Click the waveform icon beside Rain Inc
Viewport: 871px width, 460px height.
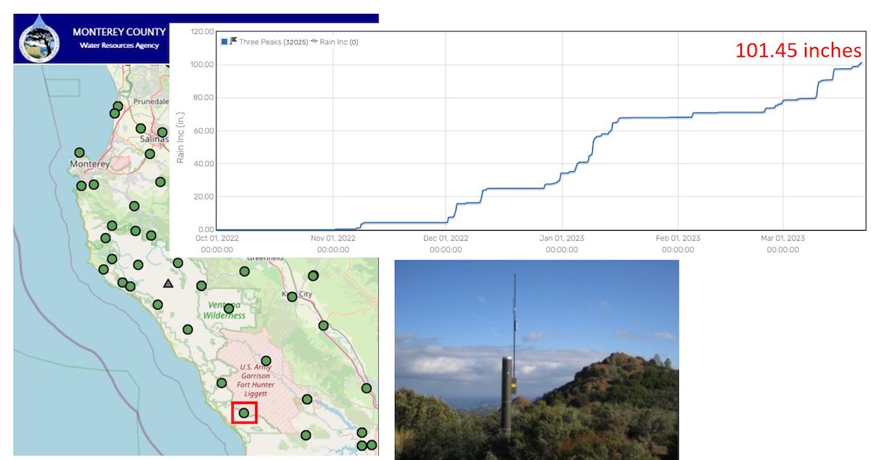(314, 42)
